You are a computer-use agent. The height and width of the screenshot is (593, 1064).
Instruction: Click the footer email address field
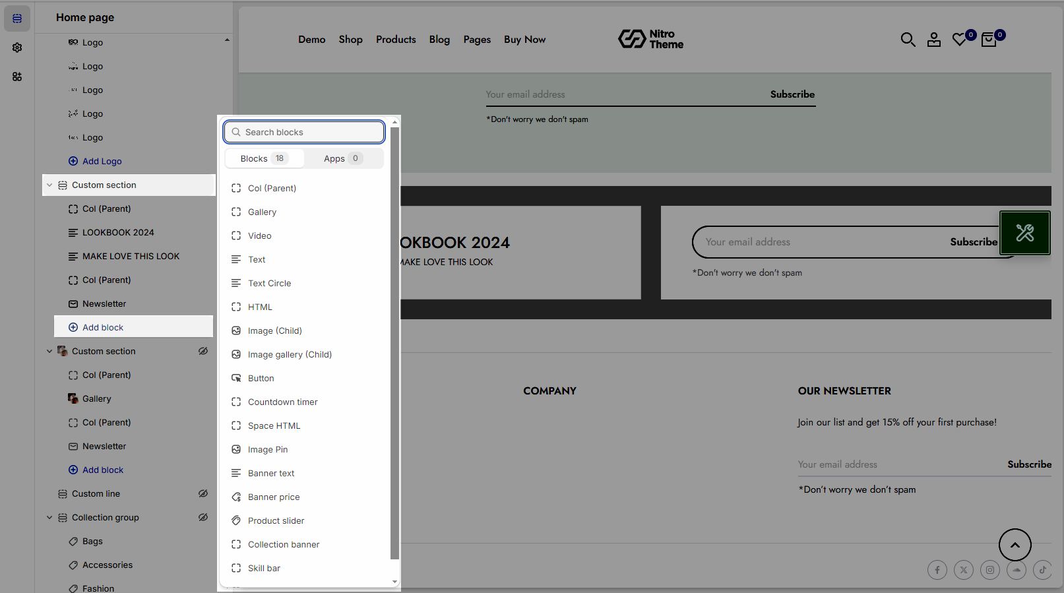(x=898, y=464)
